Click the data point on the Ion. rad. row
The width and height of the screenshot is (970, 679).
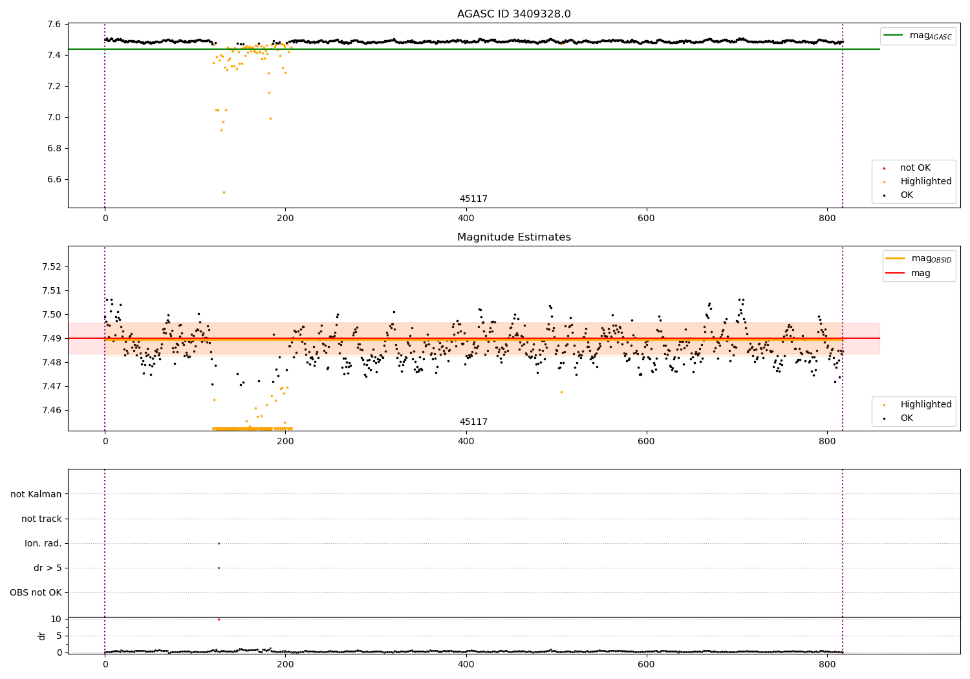(x=219, y=543)
